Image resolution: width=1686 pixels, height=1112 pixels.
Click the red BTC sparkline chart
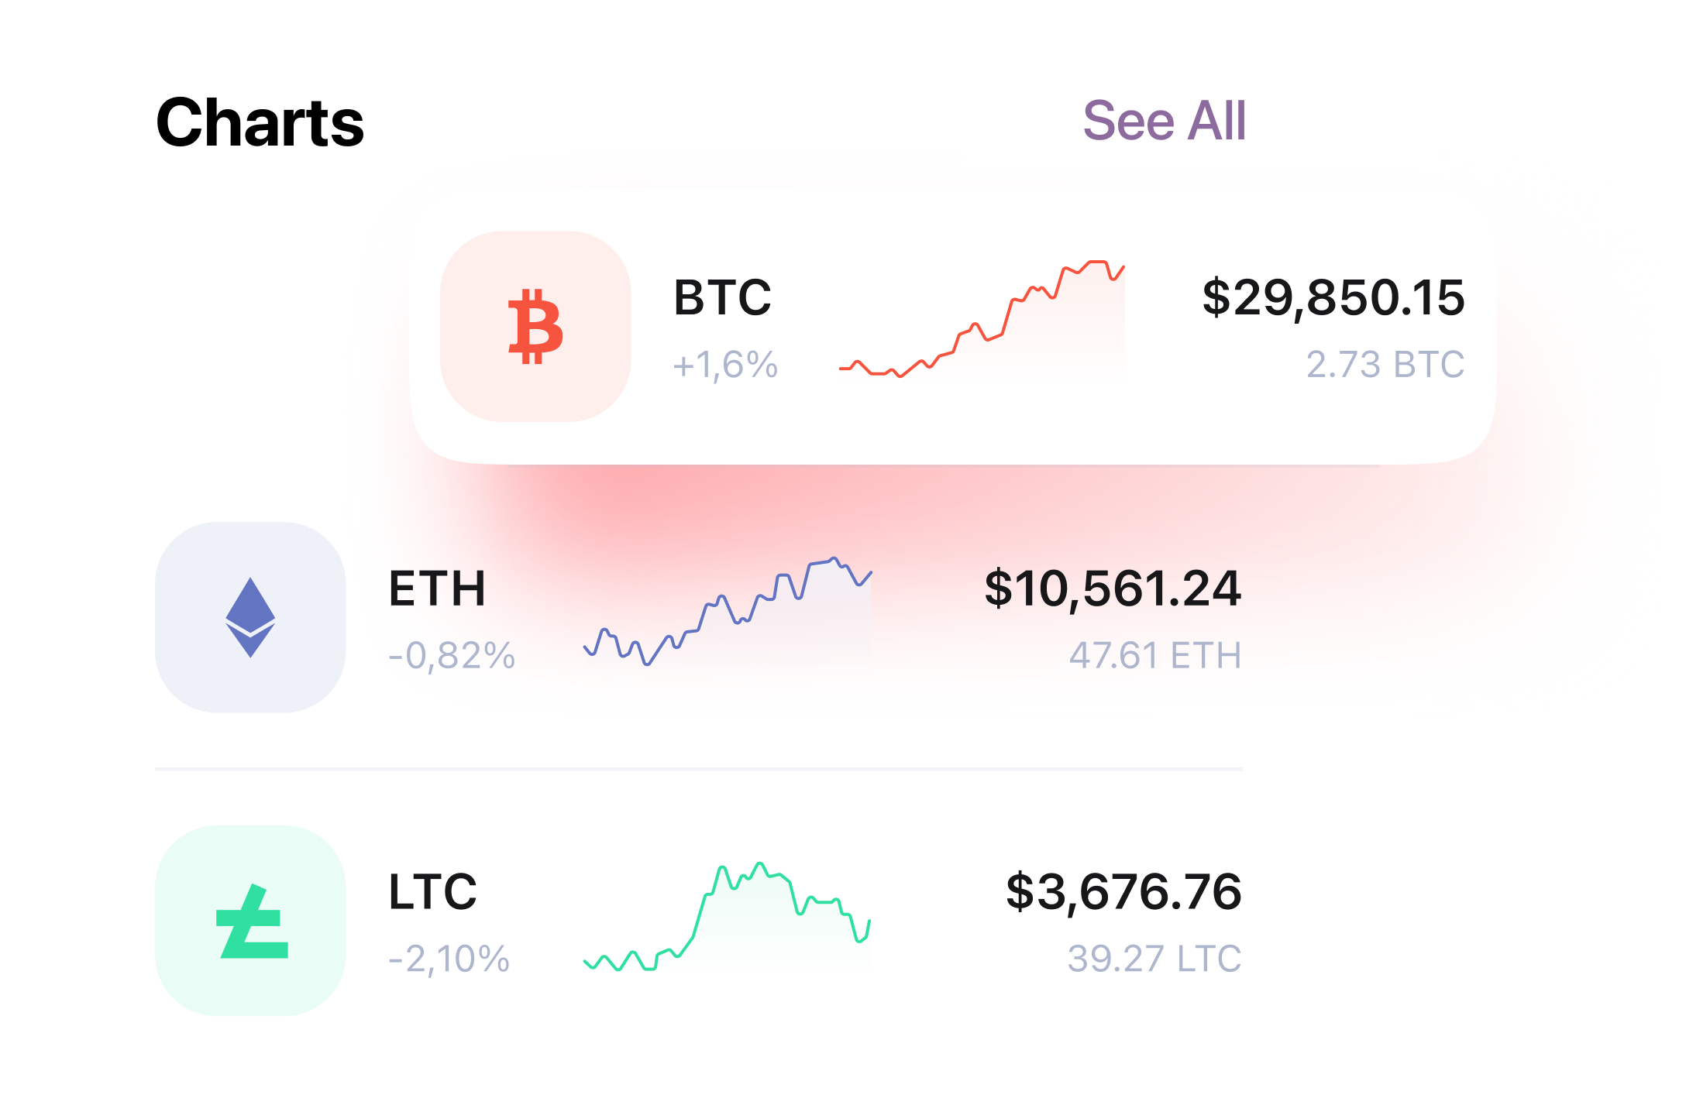[982, 319]
